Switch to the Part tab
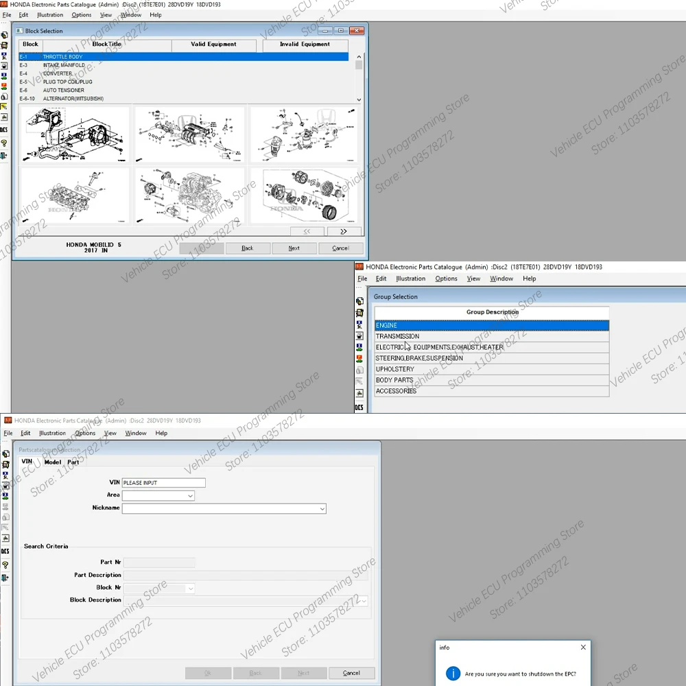Image resolution: width=686 pixels, height=686 pixels. [x=73, y=462]
